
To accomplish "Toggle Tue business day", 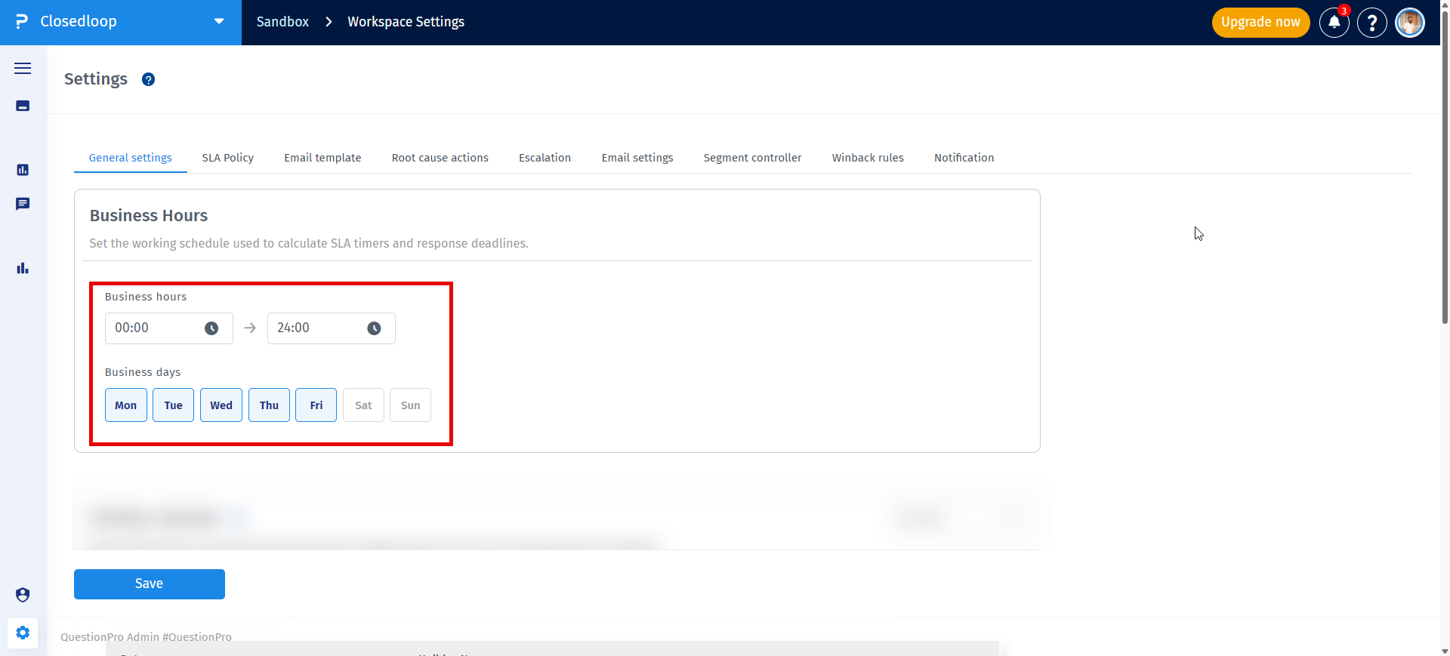I will click(173, 405).
